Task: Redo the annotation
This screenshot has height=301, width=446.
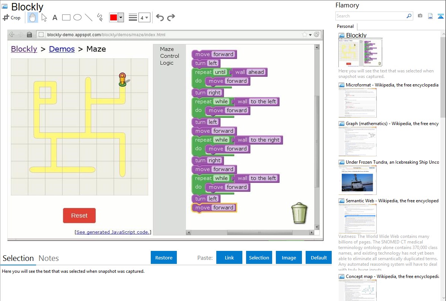Action: click(171, 17)
